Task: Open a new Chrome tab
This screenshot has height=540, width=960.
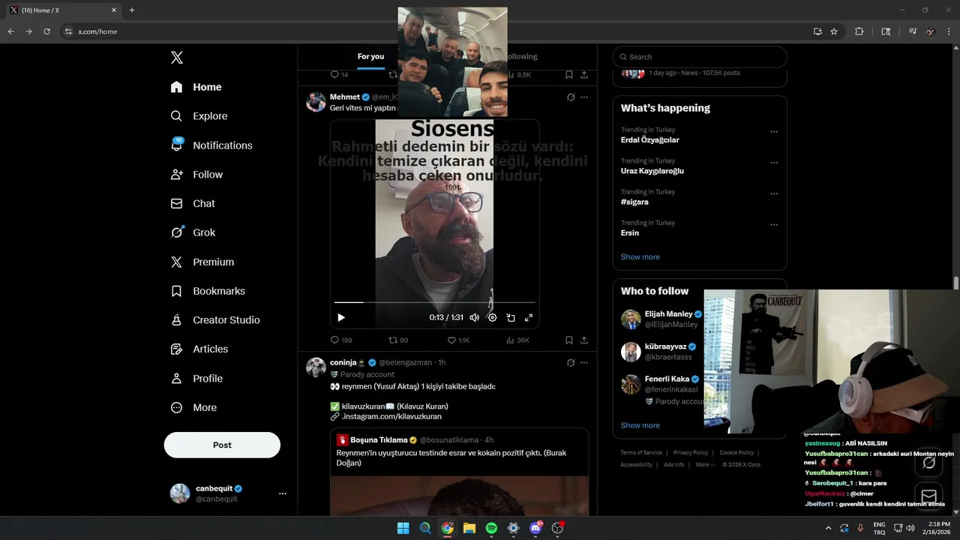Action: pos(132,10)
